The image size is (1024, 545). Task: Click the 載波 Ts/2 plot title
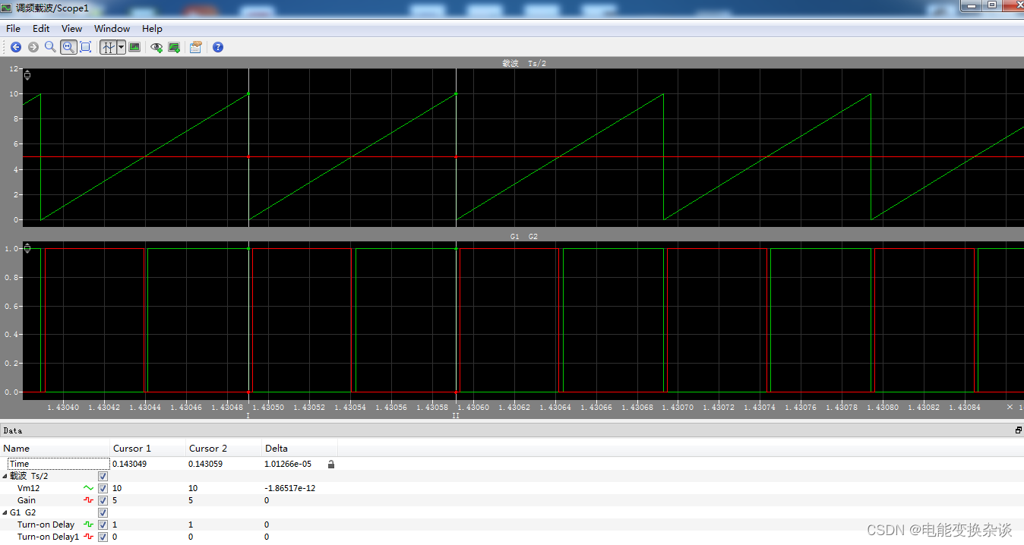(x=524, y=63)
